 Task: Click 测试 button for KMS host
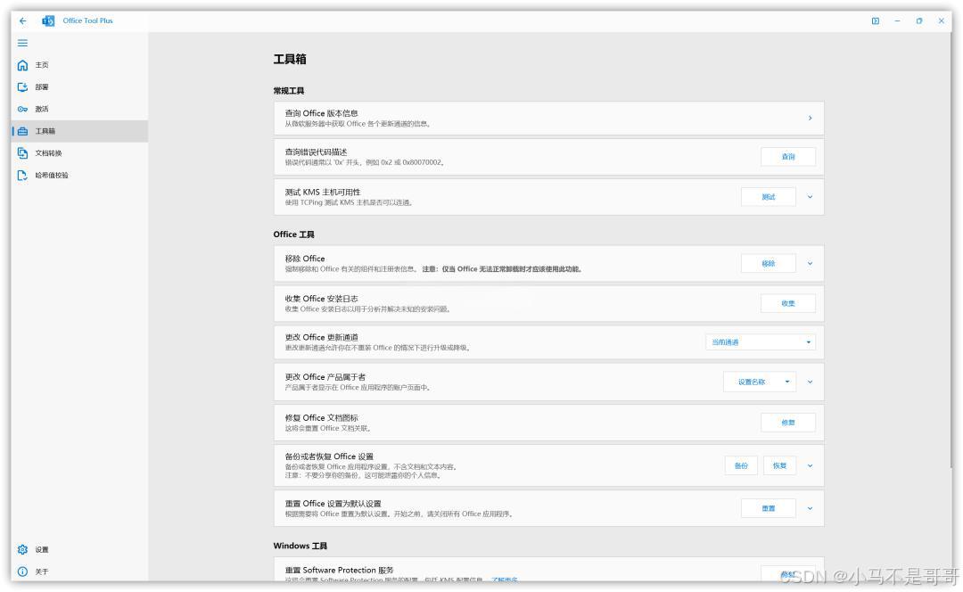tap(769, 197)
